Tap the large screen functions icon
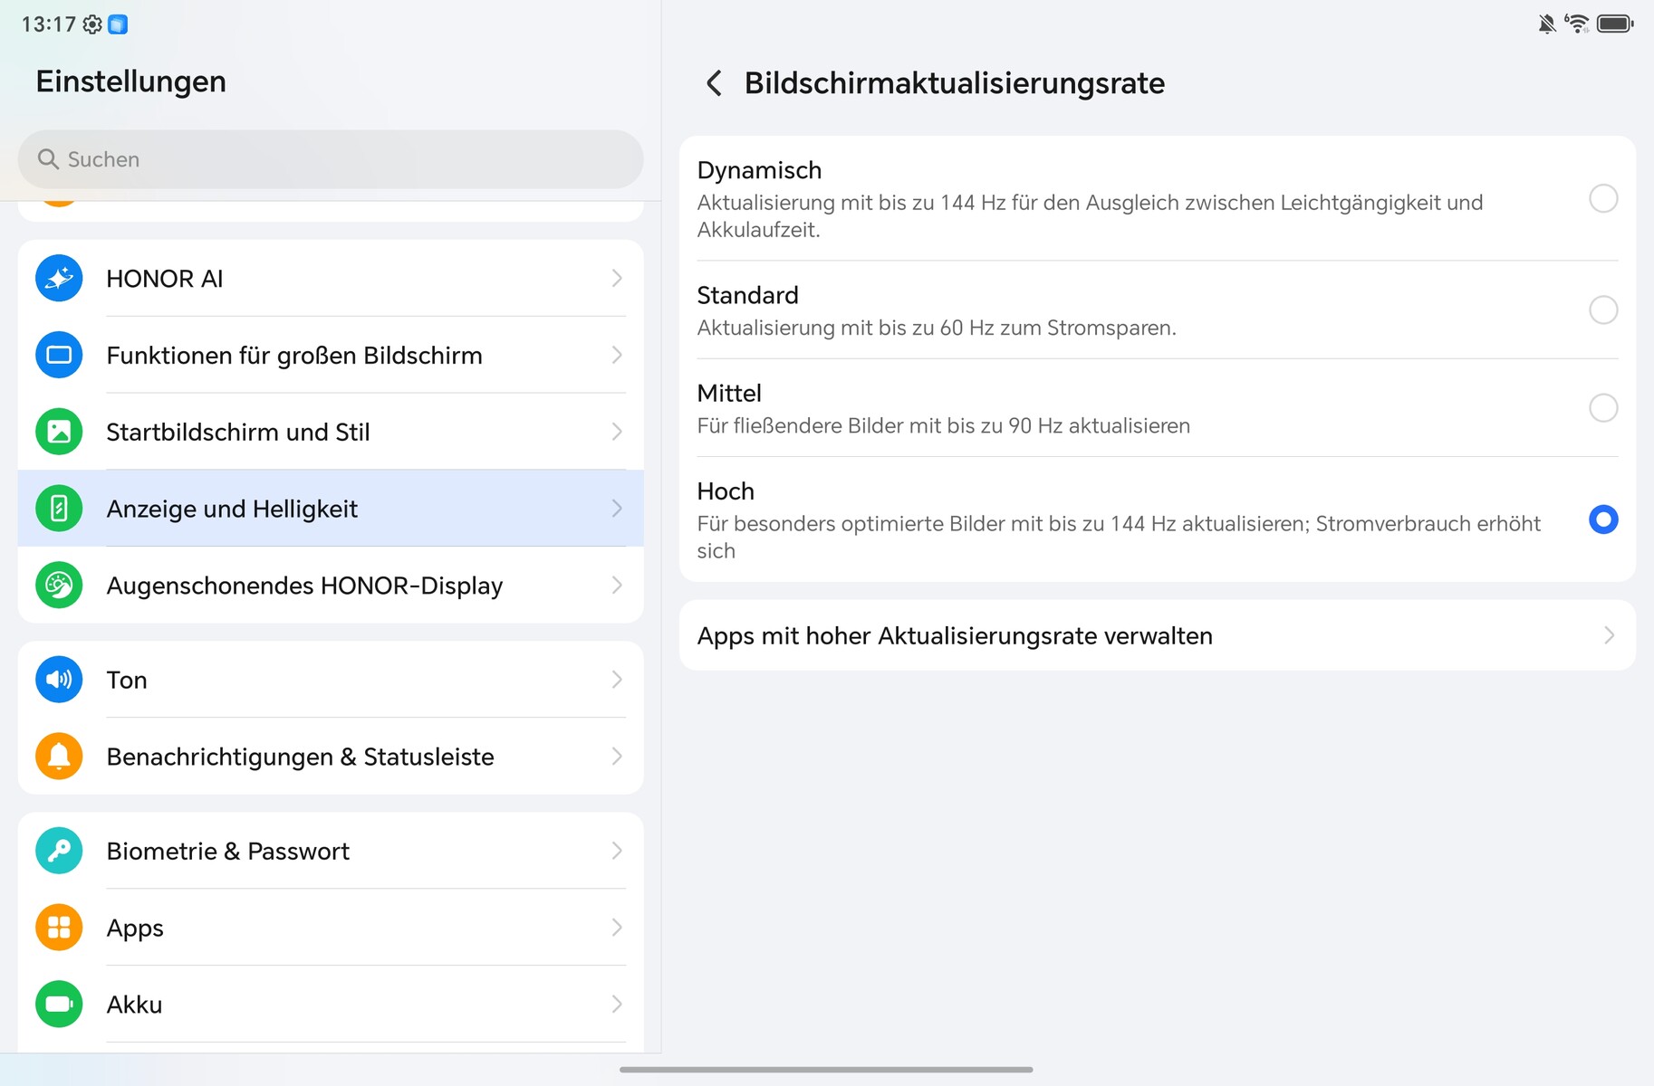This screenshot has height=1086, width=1654. tap(59, 355)
